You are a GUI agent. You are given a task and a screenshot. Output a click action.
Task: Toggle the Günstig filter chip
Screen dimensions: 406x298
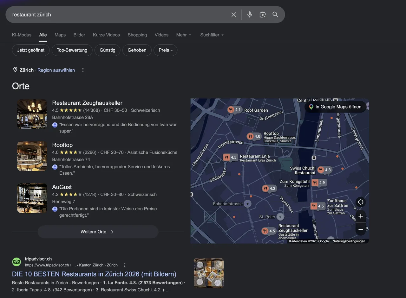[108, 50]
